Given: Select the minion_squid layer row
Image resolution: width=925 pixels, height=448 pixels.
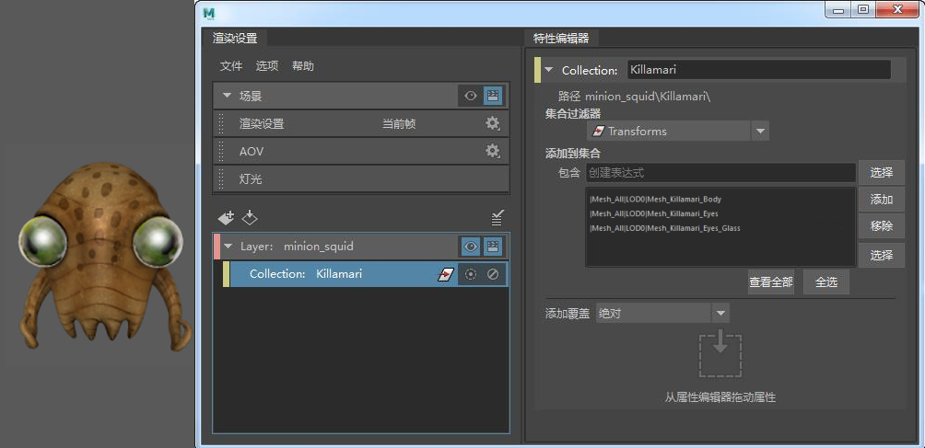Looking at the screenshot, I should click(360, 247).
